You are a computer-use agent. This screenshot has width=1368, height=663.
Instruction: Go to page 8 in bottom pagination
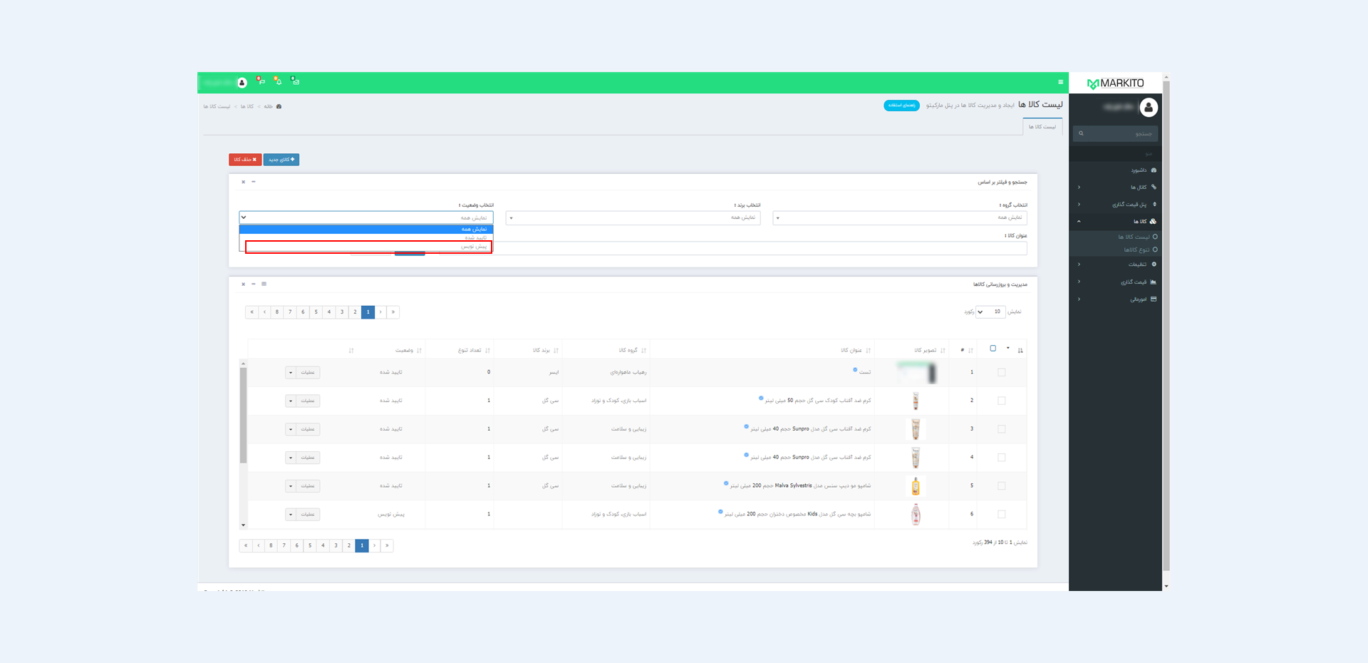pos(271,545)
